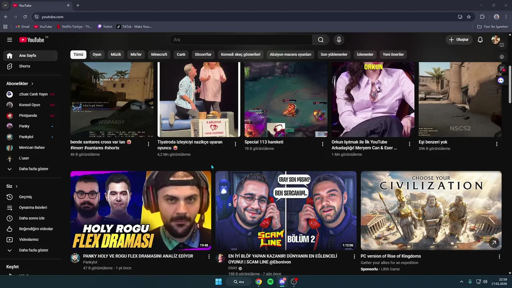Image resolution: width=512 pixels, height=288 pixels.
Task: Select Son yüklenenler chip
Action: [334, 54]
